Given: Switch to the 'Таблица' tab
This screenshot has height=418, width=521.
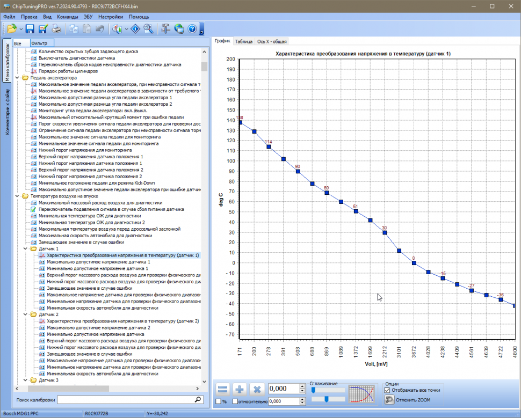Looking at the screenshot, I should 244,41.
